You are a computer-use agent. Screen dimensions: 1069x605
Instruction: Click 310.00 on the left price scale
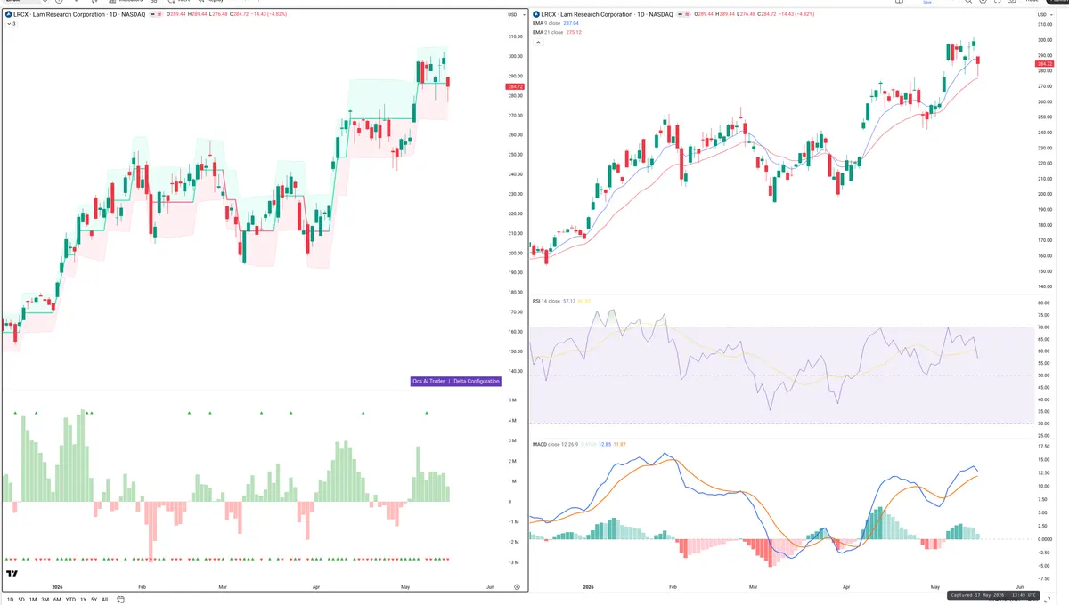[515, 36]
